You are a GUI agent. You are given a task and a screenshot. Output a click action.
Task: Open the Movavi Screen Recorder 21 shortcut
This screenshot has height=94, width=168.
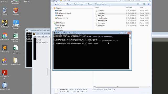[x=16, y=2]
